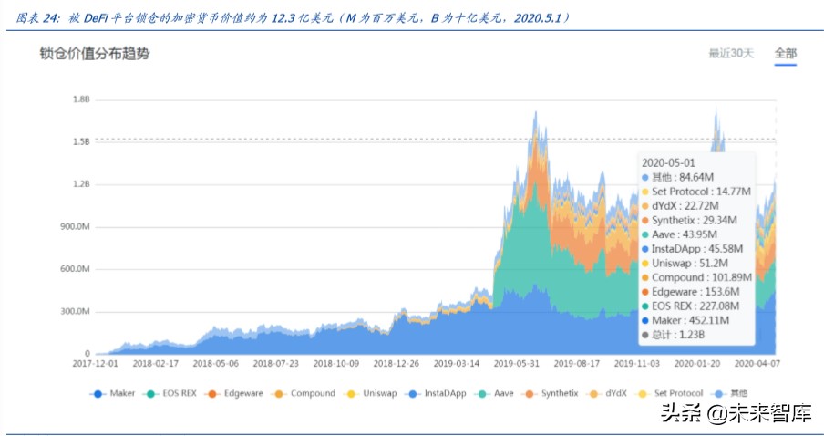Click tooltip row InstaDApp : 45.58M

pos(692,248)
